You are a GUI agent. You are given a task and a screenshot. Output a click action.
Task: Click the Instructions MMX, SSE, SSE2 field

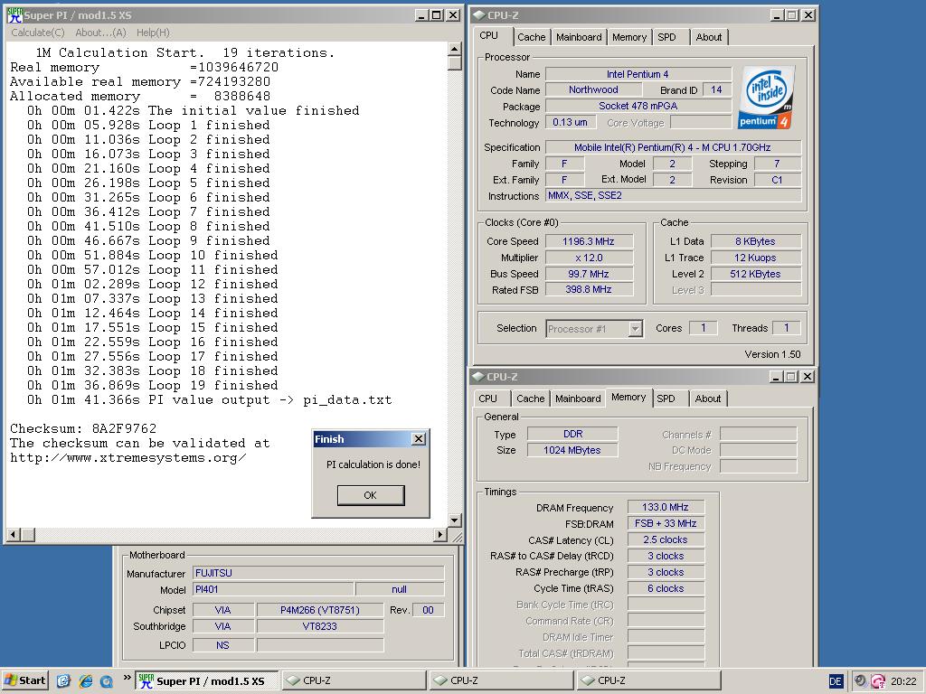click(x=673, y=196)
